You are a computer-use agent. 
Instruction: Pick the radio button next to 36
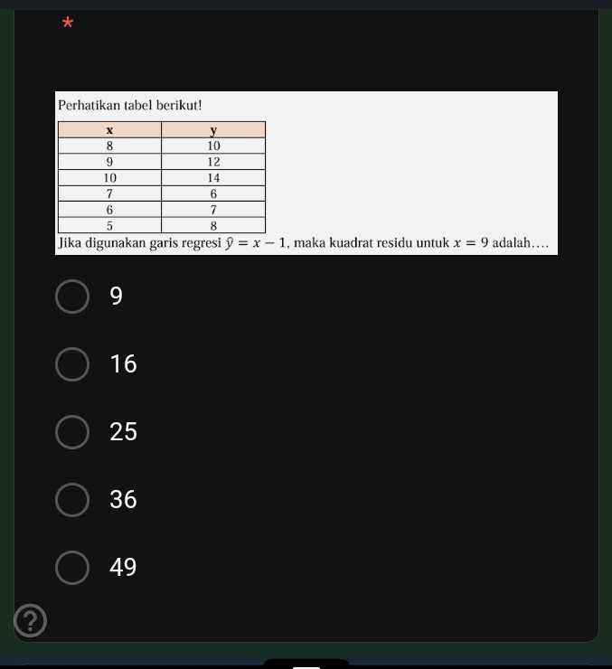pyautogui.click(x=72, y=500)
